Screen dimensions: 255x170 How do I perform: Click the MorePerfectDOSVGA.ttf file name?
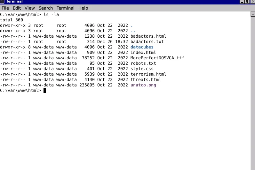157,58
